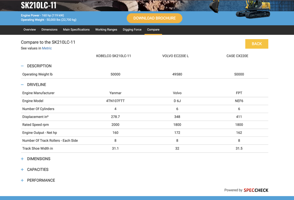294x200 pixels.
Task: Click the 162 engine output value
Action: pyautogui.click(x=239, y=133)
